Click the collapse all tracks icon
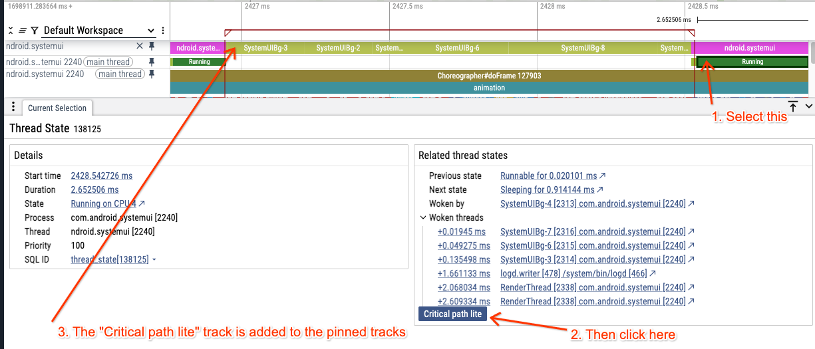 [x=11, y=31]
